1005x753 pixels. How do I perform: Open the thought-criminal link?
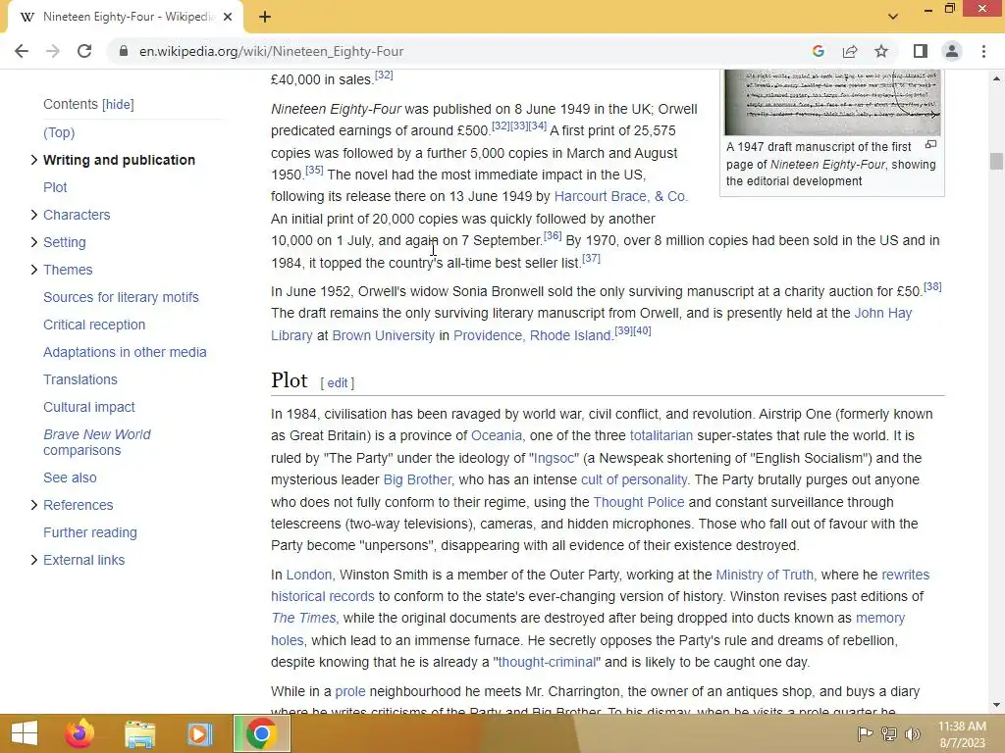tap(547, 662)
